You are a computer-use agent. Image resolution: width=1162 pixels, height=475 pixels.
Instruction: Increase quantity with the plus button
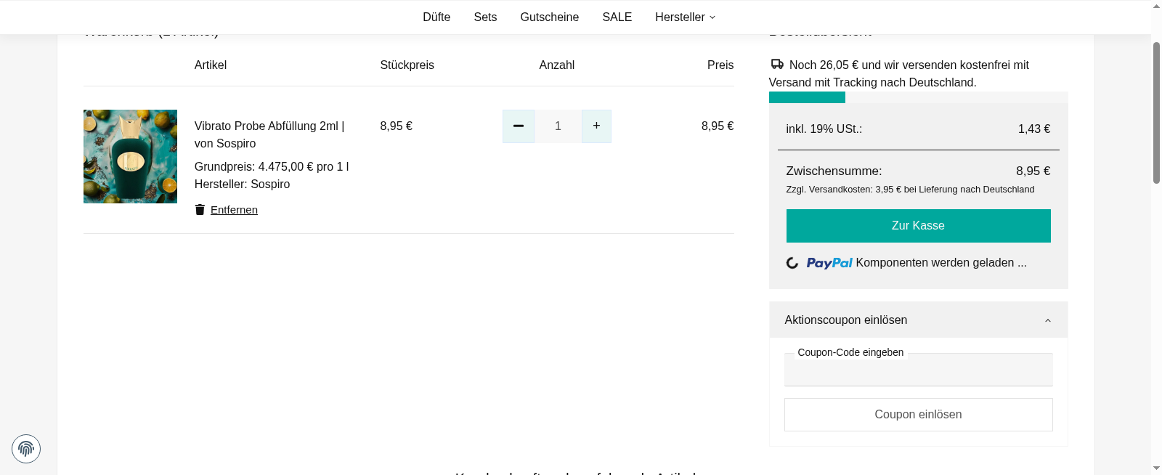596,126
